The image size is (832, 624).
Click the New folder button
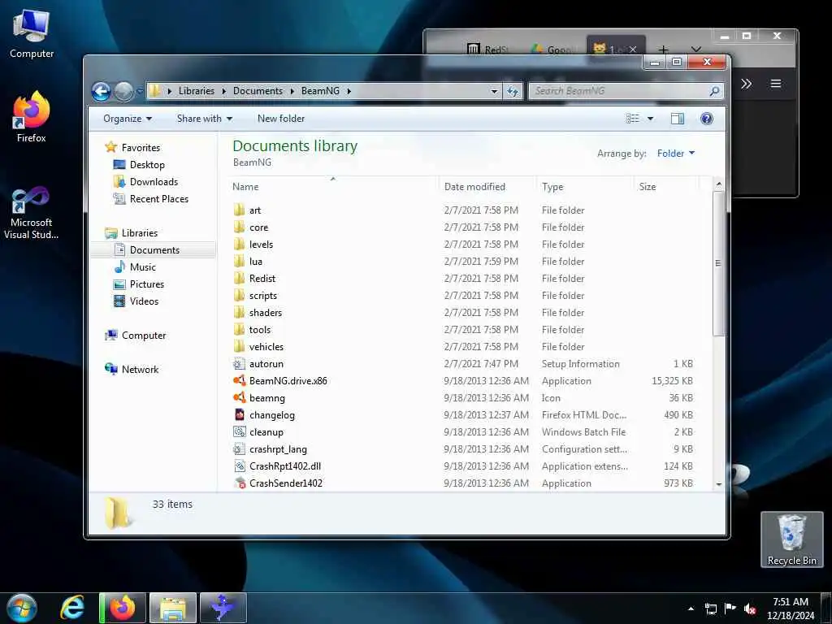point(280,119)
